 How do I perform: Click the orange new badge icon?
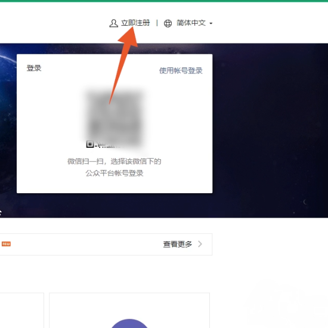[7, 244]
